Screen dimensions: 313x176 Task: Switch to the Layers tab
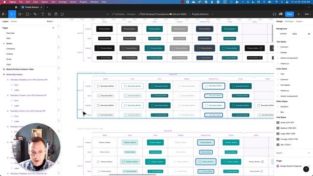pyautogui.click(x=5, y=22)
